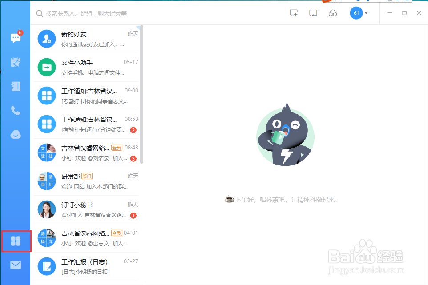Open the work notice chat from 08:53

pos(86,124)
